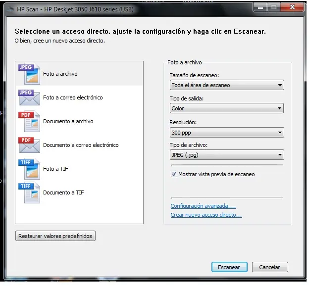This screenshot has height=286, width=310.
Task: Start scanning with the Escanear button
Action: (229, 267)
